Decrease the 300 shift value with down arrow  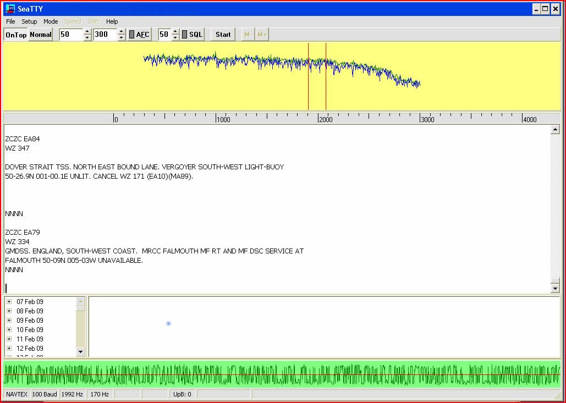pos(121,37)
